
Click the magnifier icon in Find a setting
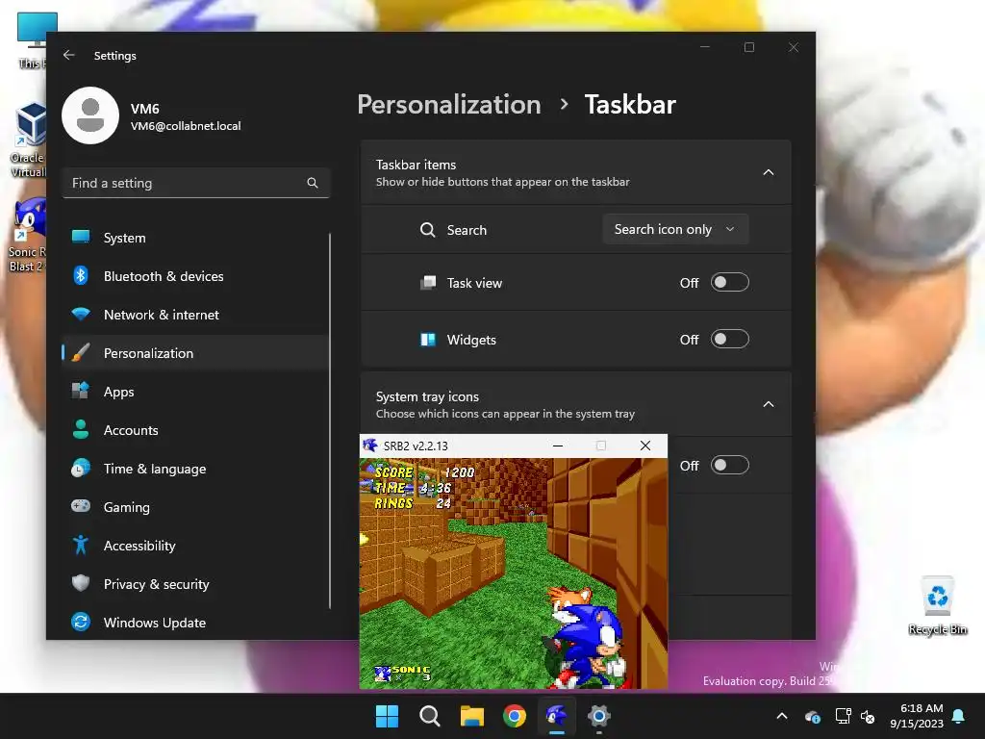313,183
